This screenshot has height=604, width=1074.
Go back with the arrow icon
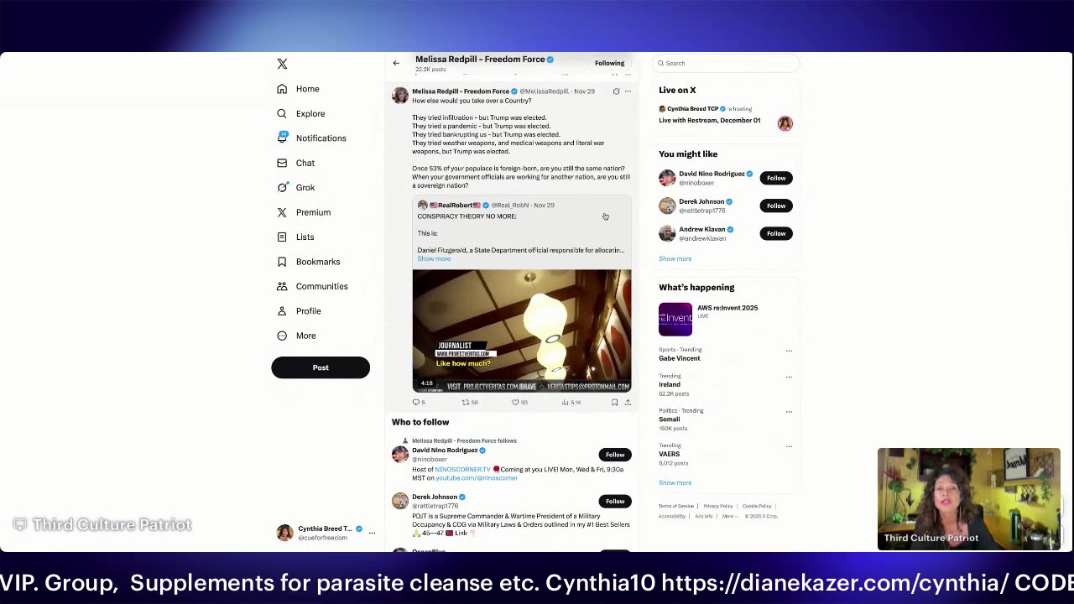click(x=396, y=63)
